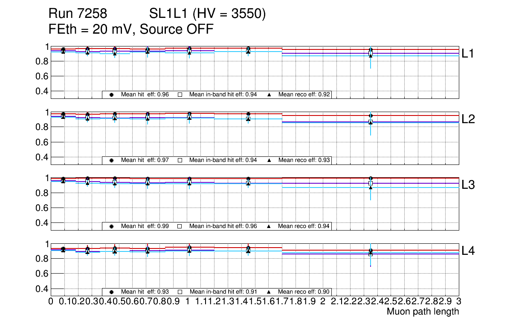
Task: Click the open square marker in L2 legend
Action: click(180, 161)
